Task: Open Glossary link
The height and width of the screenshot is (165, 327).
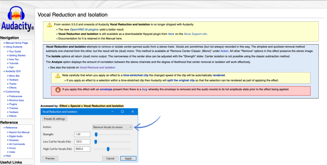Action: tap(14, 140)
